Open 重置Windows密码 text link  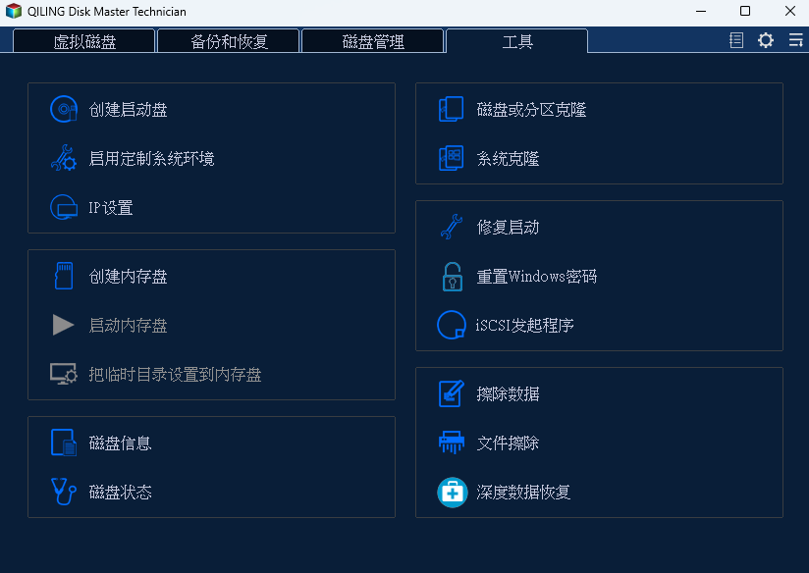537,276
